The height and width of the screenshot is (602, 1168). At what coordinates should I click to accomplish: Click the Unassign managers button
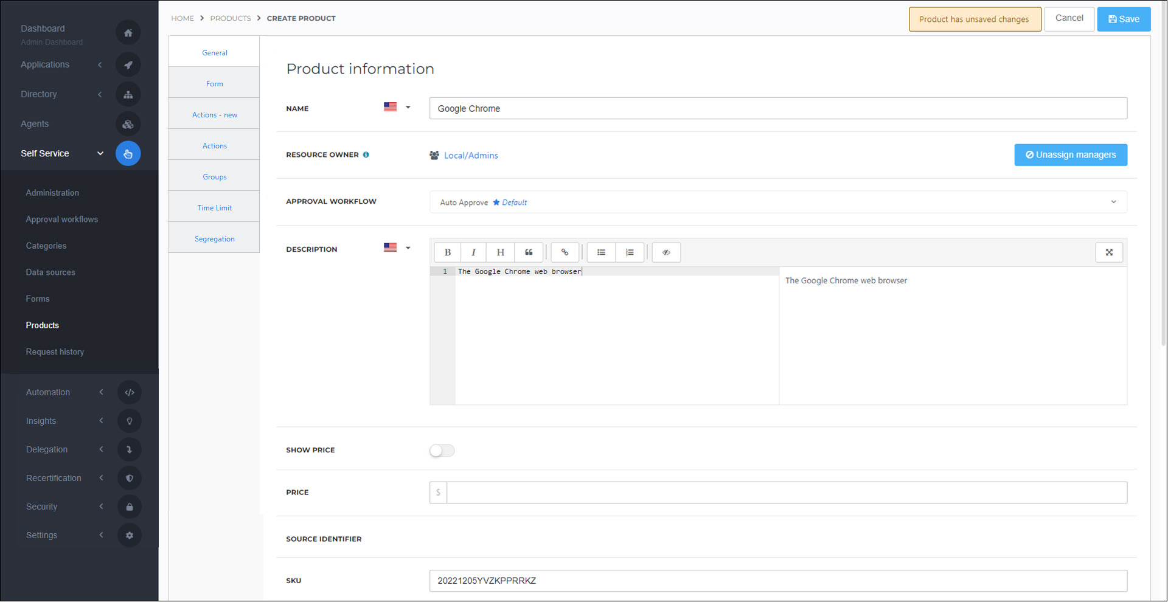(x=1070, y=155)
